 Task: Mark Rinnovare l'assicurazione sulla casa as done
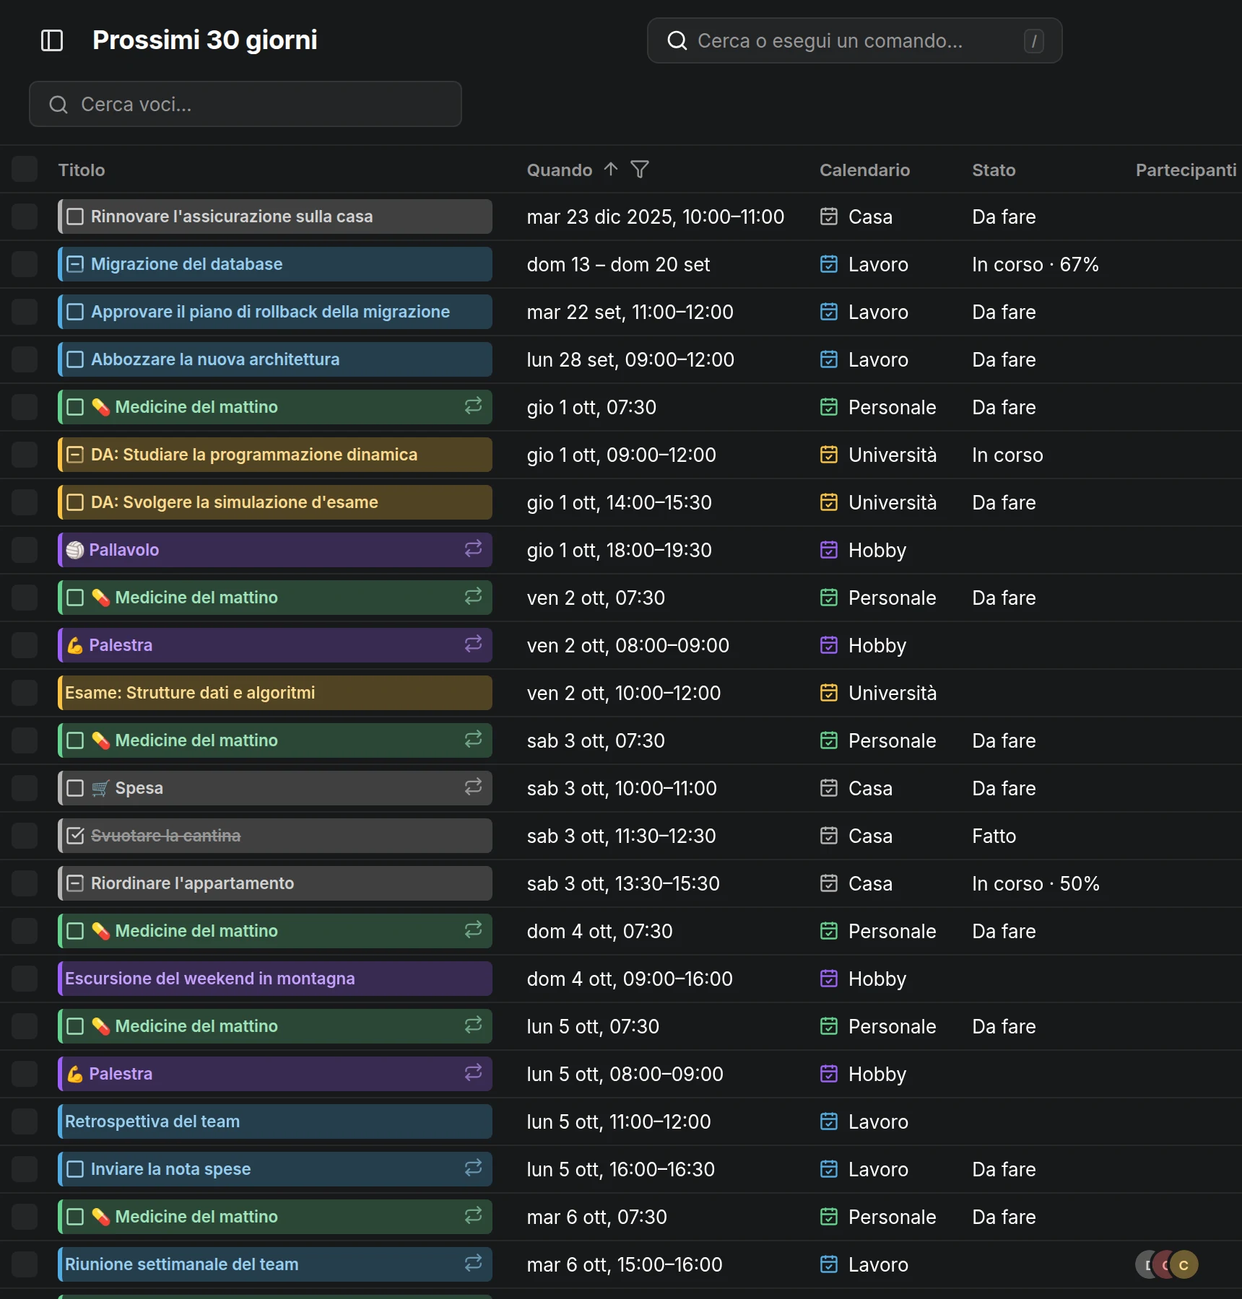pos(75,216)
